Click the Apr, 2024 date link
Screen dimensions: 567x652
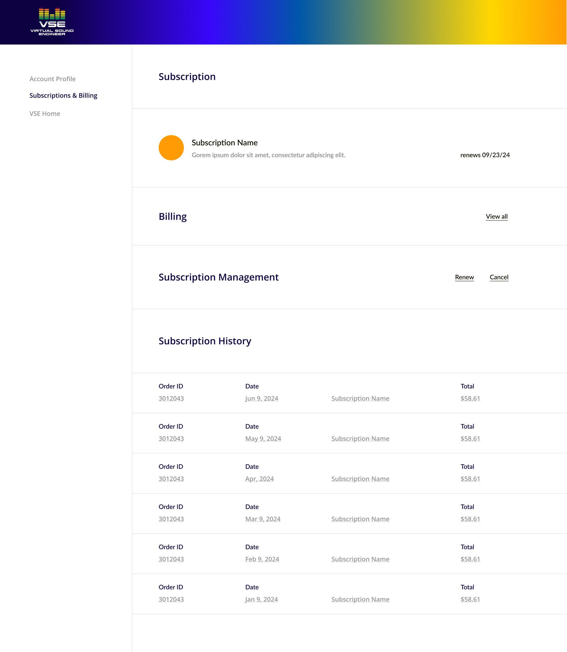pyautogui.click(x=259, y=479)
